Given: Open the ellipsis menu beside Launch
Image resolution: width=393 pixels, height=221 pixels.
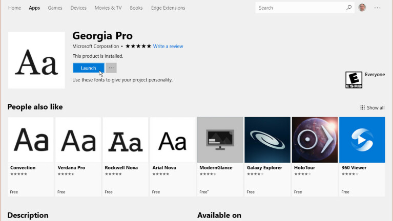Looking at the screenshot, I should point(111,68).
